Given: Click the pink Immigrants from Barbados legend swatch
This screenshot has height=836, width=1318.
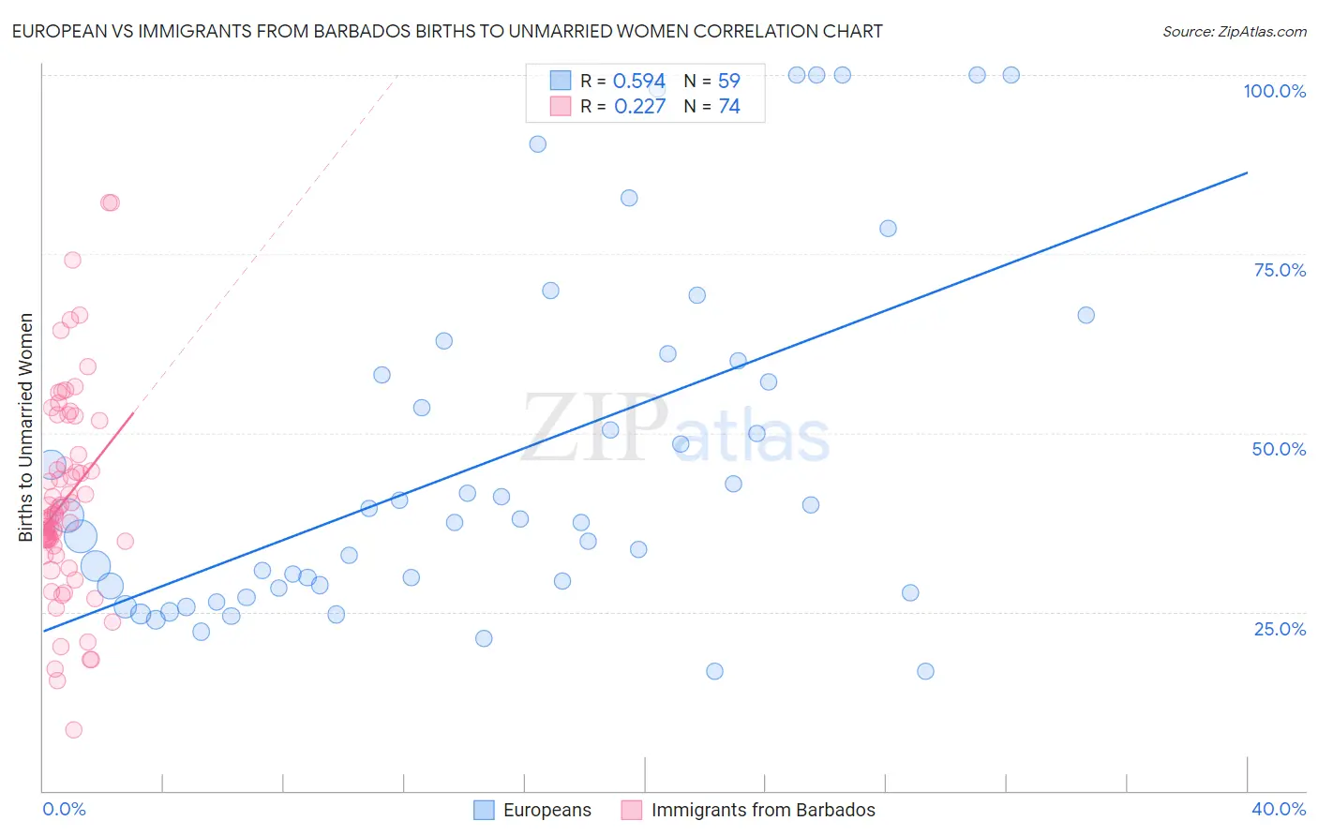Looking at the screenshot, I should pos(632,810).
